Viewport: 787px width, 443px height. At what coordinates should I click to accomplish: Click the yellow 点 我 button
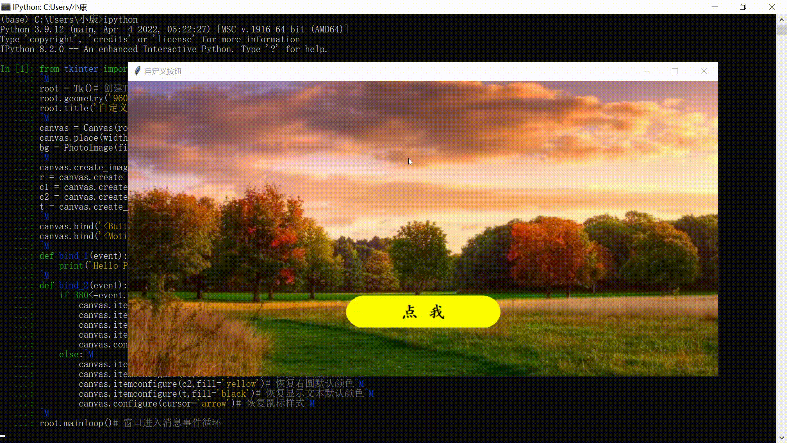(x=423, y=312)
